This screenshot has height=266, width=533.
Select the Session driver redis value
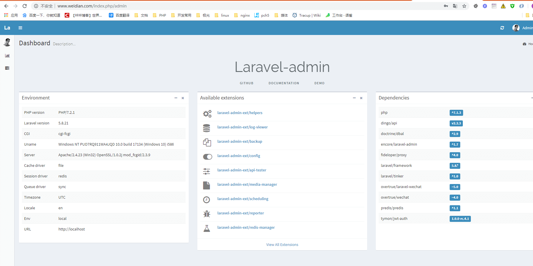point(62,176)
